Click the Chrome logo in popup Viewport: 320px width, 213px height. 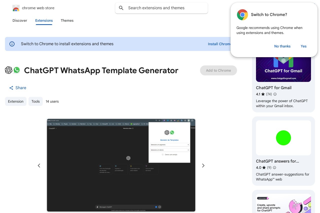tap(242, 15)
